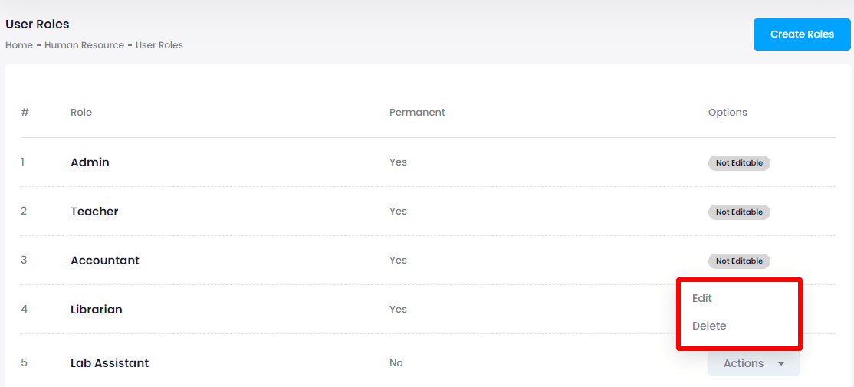Click the Accountant role name
The width and height of the screenshot is (854, 387).
105,261
